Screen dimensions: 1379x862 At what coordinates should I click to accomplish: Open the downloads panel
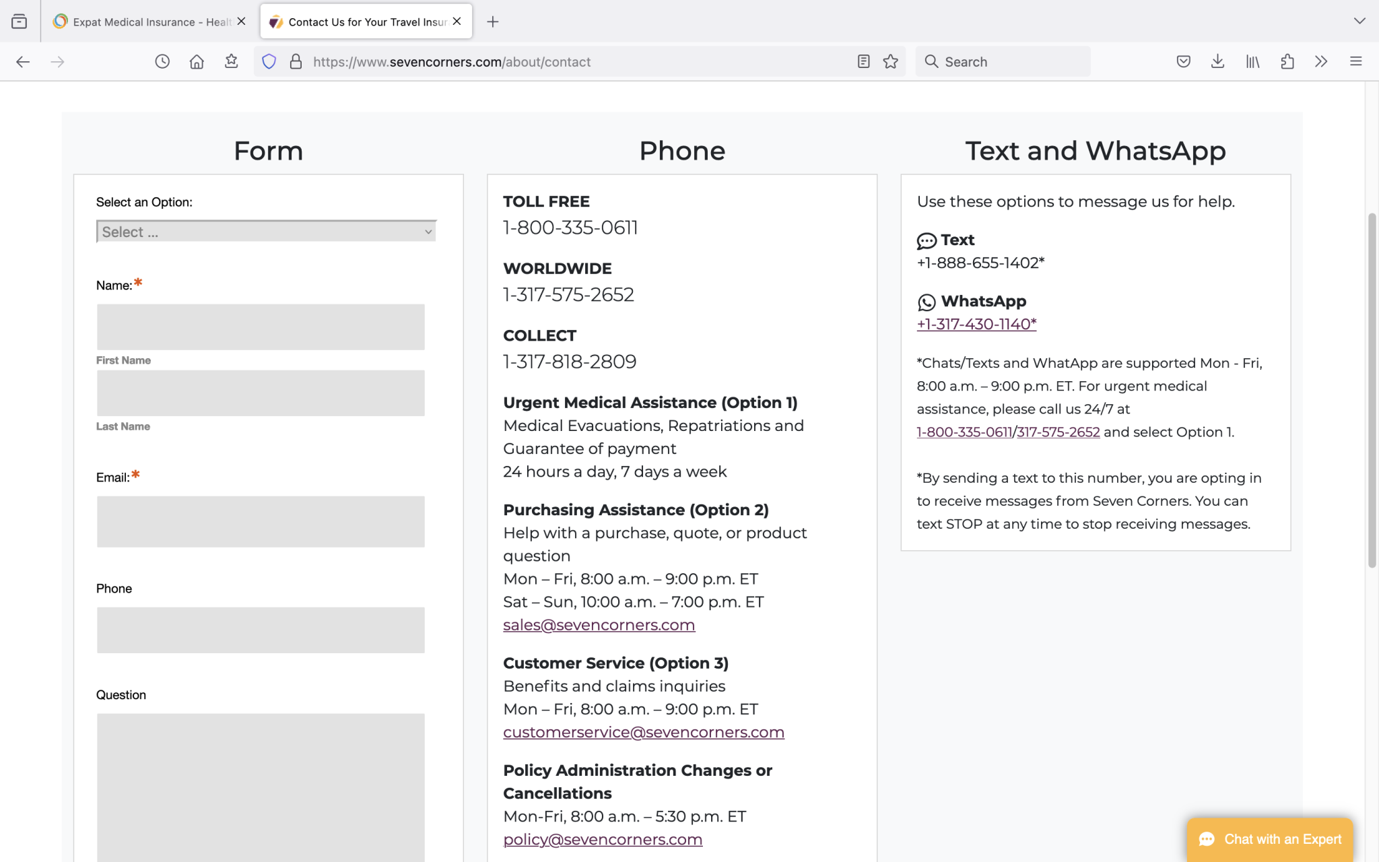pyautogui.click(x=1217, y=62)
